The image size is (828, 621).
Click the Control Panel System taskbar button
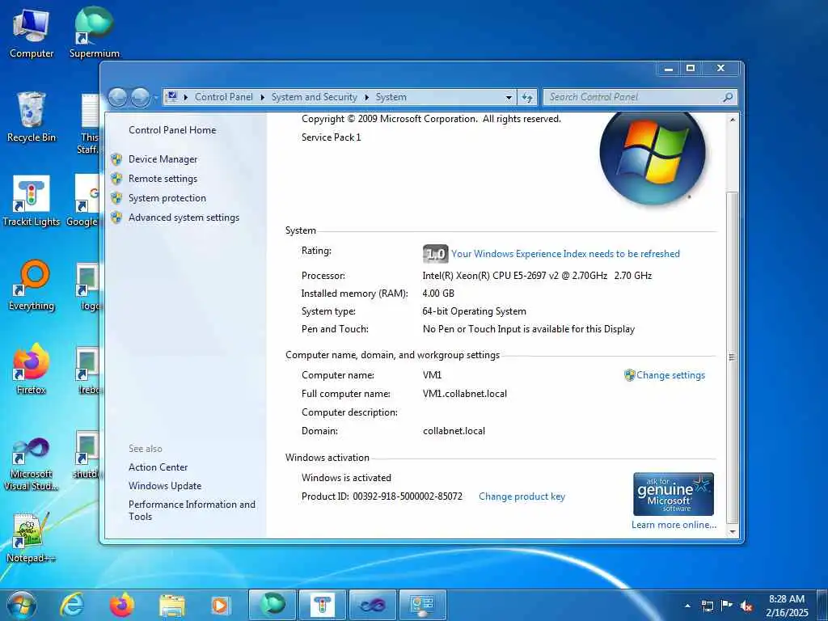[x=422, y=605]
